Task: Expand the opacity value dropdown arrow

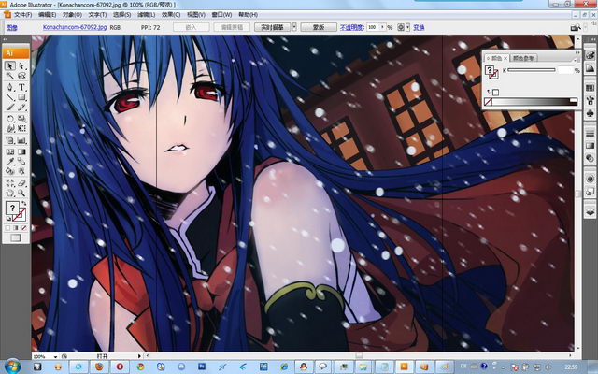Action: pyautogui.click(x=383, y=27)
